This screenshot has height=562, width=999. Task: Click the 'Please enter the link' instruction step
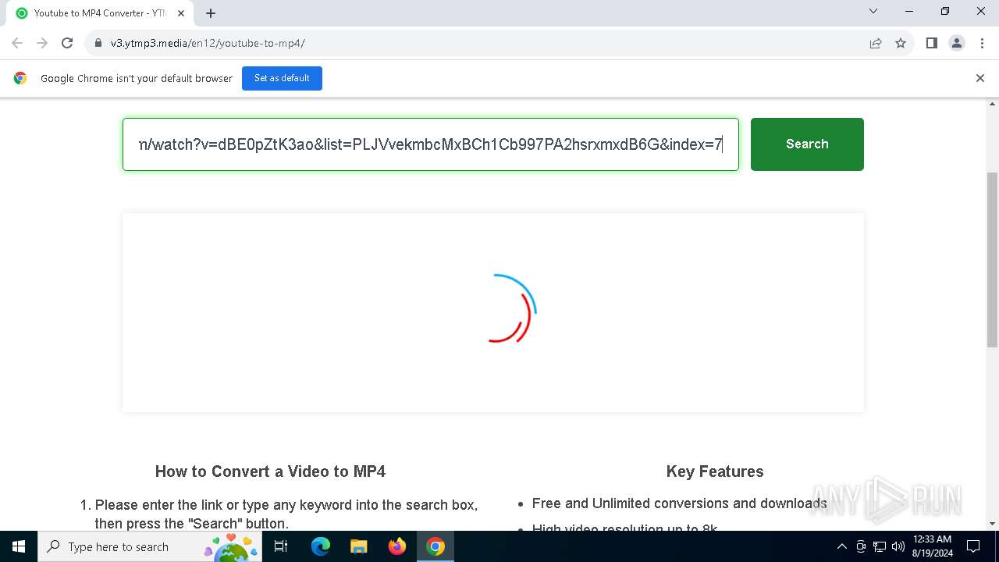tap(286, 514)
